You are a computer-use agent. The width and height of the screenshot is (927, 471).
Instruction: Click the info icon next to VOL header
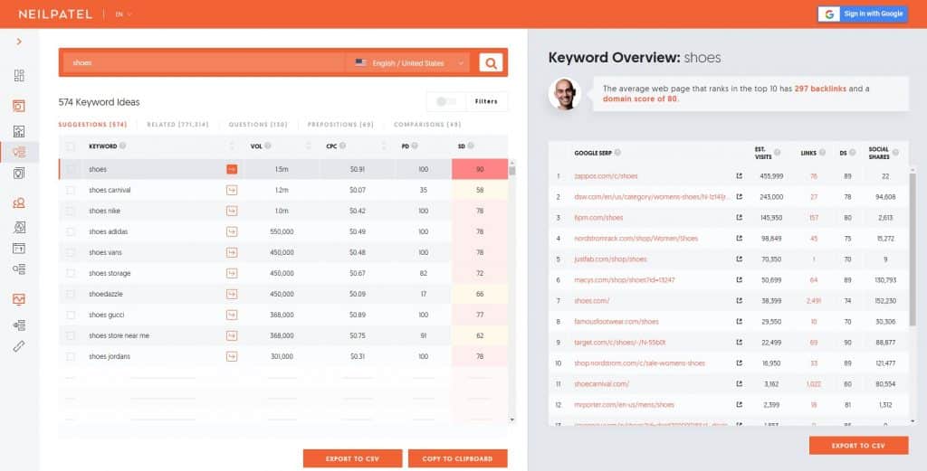click(270, 146)
